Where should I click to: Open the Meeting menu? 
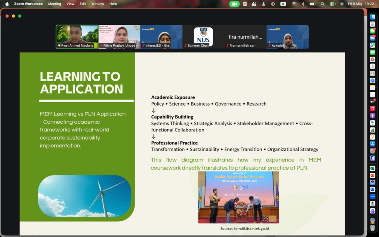pyautogui.click(x=54, y=4)
